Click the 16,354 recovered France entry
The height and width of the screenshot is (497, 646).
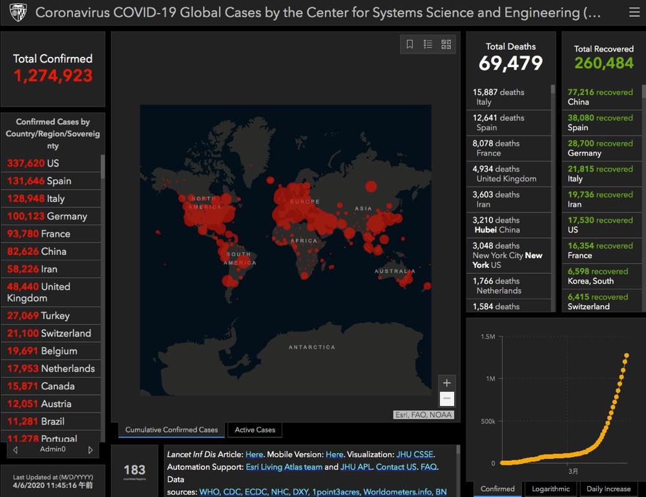602,250
